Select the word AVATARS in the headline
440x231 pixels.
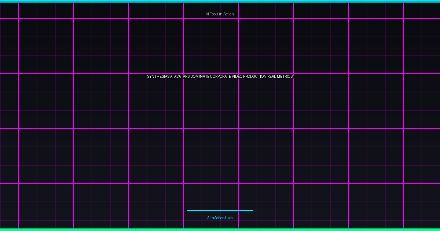[x=182, y=77]
